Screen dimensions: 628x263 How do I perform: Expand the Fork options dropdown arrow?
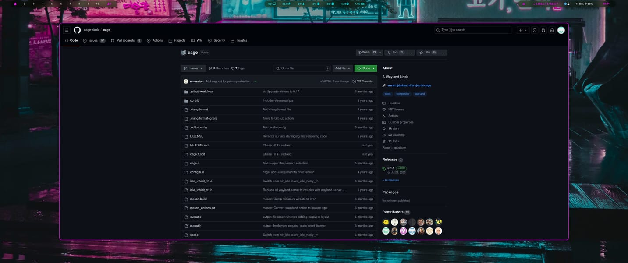click(411, 53)
